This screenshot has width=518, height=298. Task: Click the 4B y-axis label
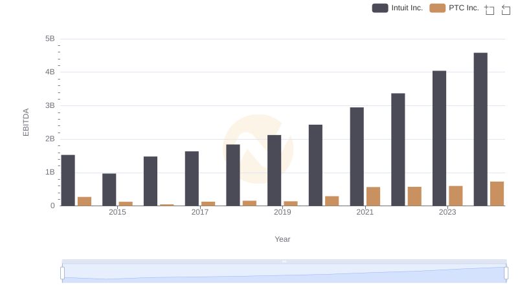pyautogui.click(x=50, y=72)
